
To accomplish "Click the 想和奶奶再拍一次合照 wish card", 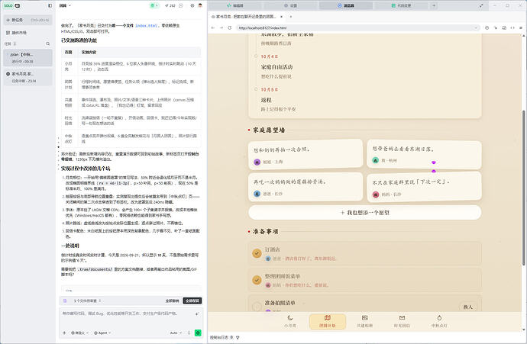I will point(306,155).
